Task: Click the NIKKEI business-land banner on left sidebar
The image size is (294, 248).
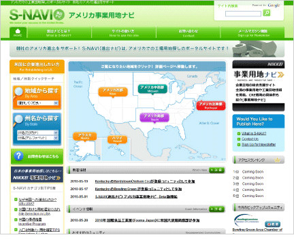Action: tap(37, 175)
